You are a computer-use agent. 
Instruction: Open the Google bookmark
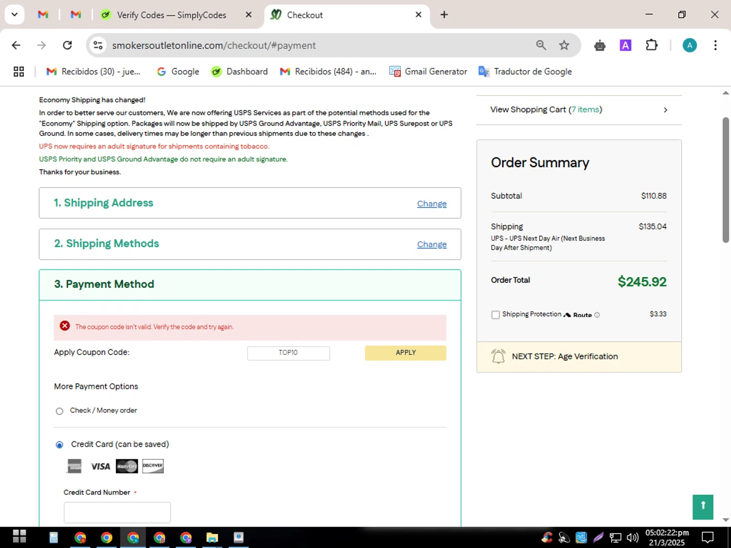click(178, 72)
